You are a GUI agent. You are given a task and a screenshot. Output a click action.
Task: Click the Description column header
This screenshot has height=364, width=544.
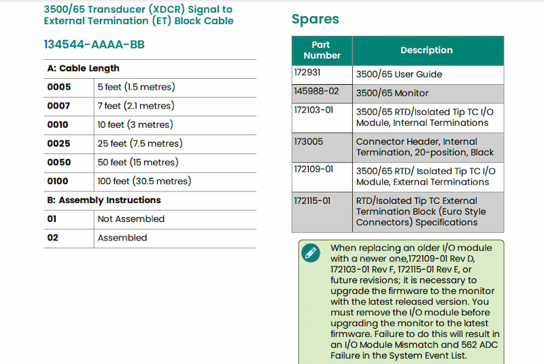pos(428,50)
